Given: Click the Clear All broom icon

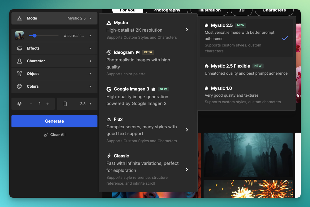Looking at the screenshot, I should 46,135.
